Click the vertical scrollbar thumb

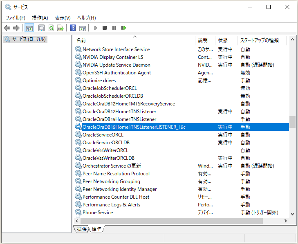[x=292, y=122]
